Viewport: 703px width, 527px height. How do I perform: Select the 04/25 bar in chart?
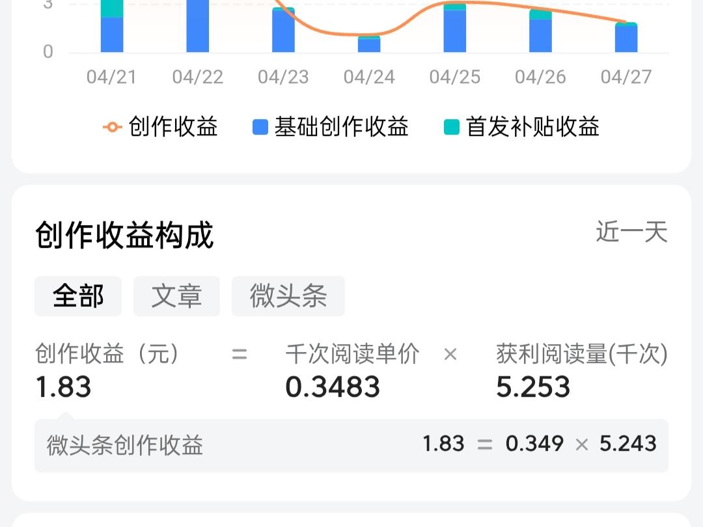tap(454, 28)
